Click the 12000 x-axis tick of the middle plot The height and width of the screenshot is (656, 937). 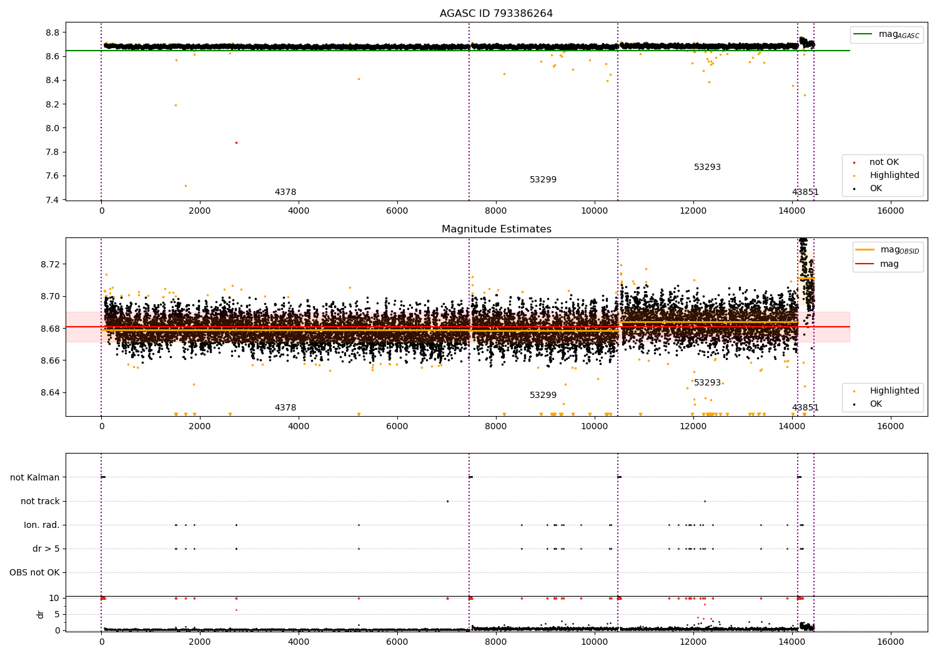click(x=693, y=426)
